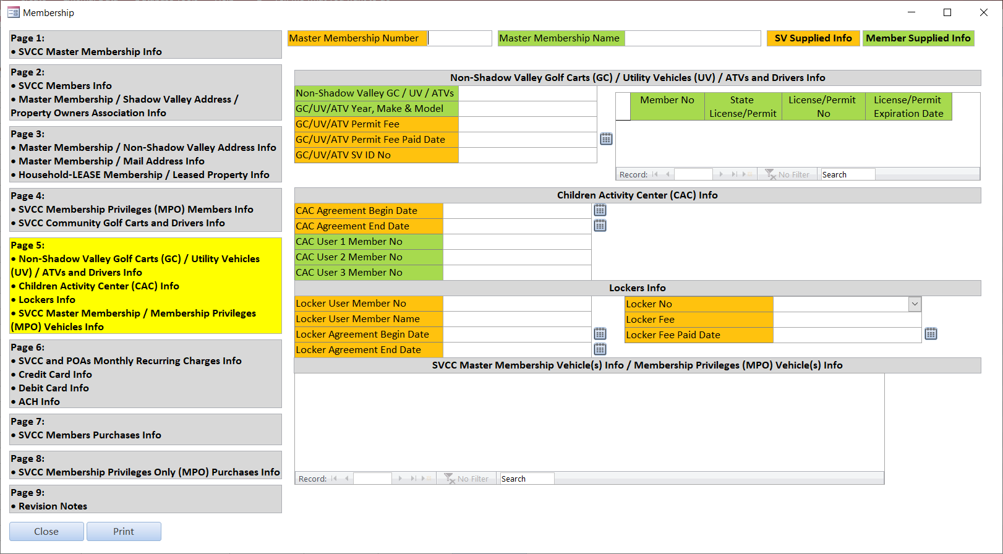Click GC/UV/ATV Permit Fee field
Viewport: 1003px width, 554px height.
527,124
